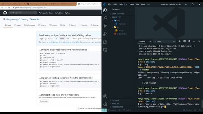This screenshot has height=114, width=203.
Task: Open the Go menu in VS Code
Action: click(137, 4)
